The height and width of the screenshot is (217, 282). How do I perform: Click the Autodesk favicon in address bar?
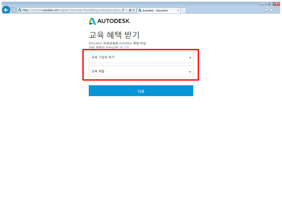pos(20,10)
